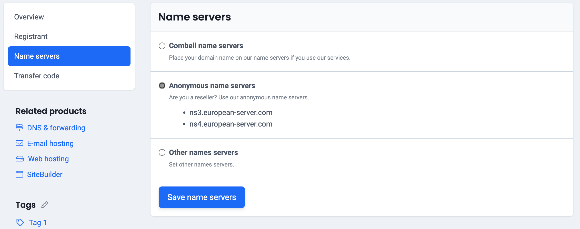This screenshot has height=229, width=580.
Task: Click the DNS & forwarding signpost icon
Action: (19, 128)
